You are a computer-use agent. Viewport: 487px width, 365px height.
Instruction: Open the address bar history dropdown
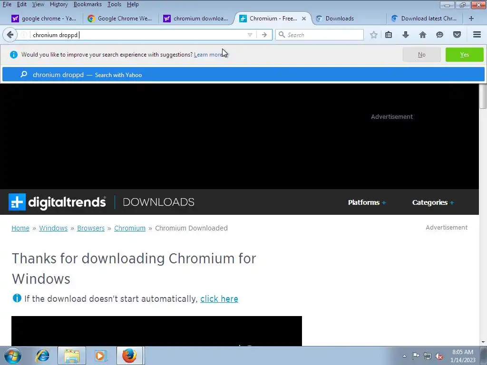click(250, 35)
